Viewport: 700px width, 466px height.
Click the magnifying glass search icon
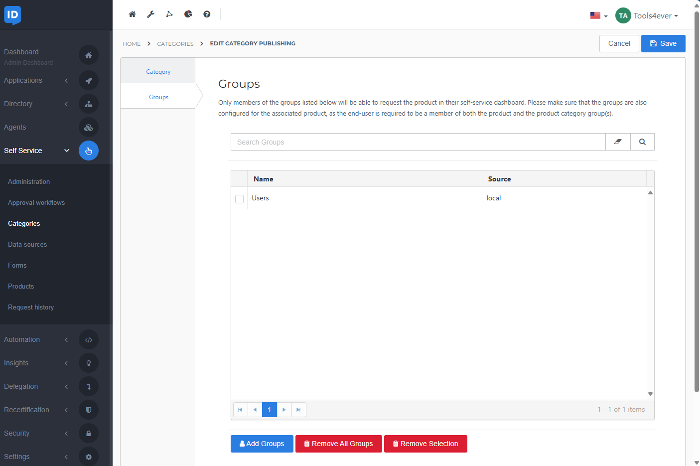[x=642, y=142]
